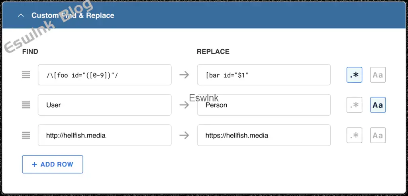Disable case-sensitive toggle on the User row
The width and height of the screenshot is (408, 196).
[x=378, y=105]
